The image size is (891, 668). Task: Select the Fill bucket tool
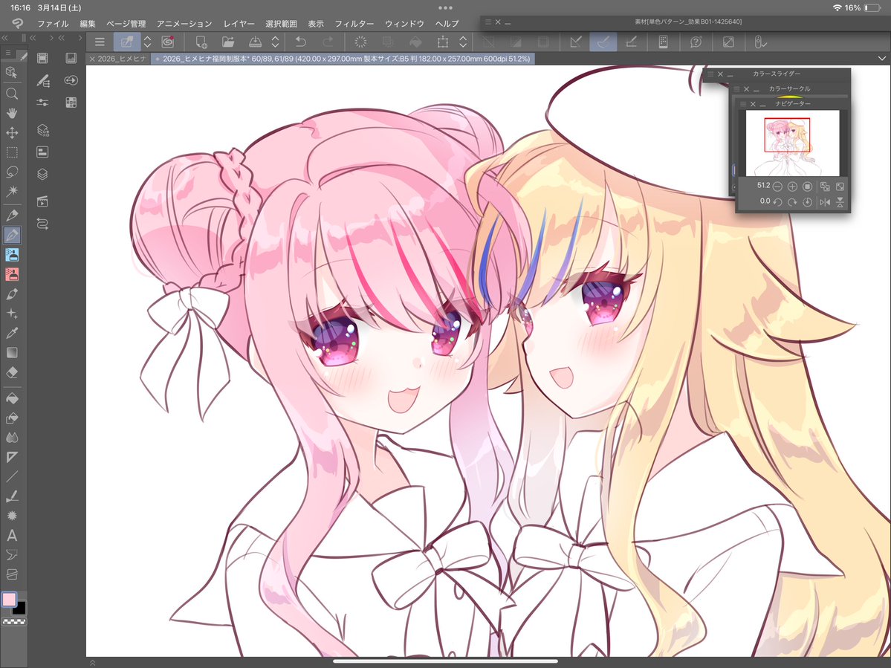pos(11,399)
